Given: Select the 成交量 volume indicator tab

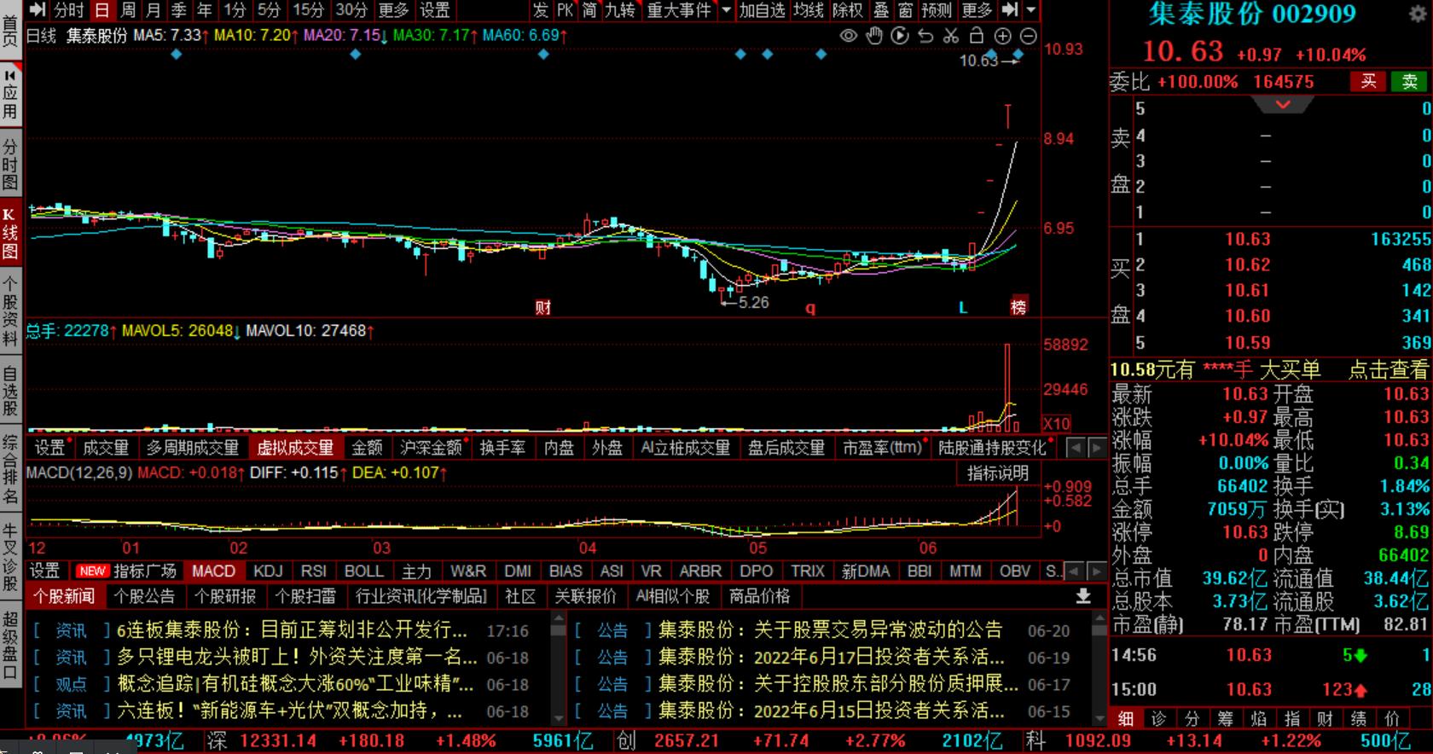Looking at the screenshot, I should [106, 448].
